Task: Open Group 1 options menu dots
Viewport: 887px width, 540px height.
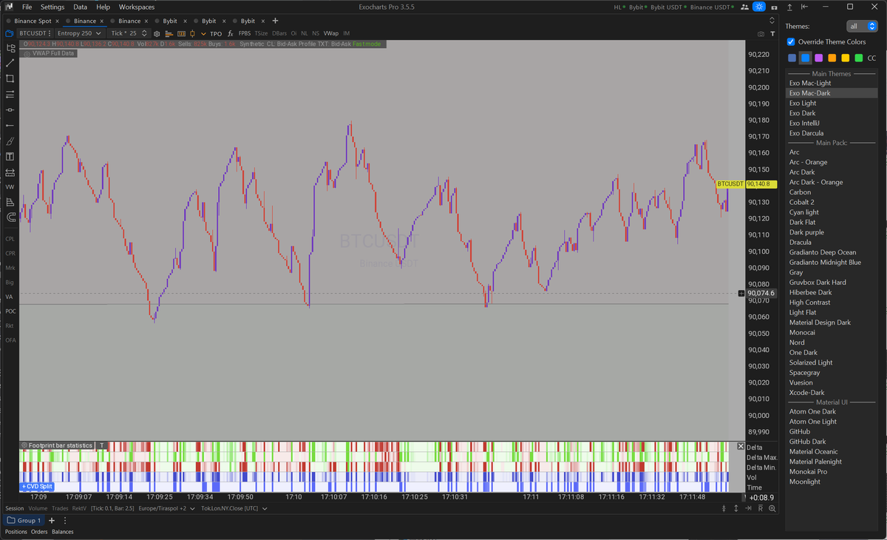Action: 65,521
